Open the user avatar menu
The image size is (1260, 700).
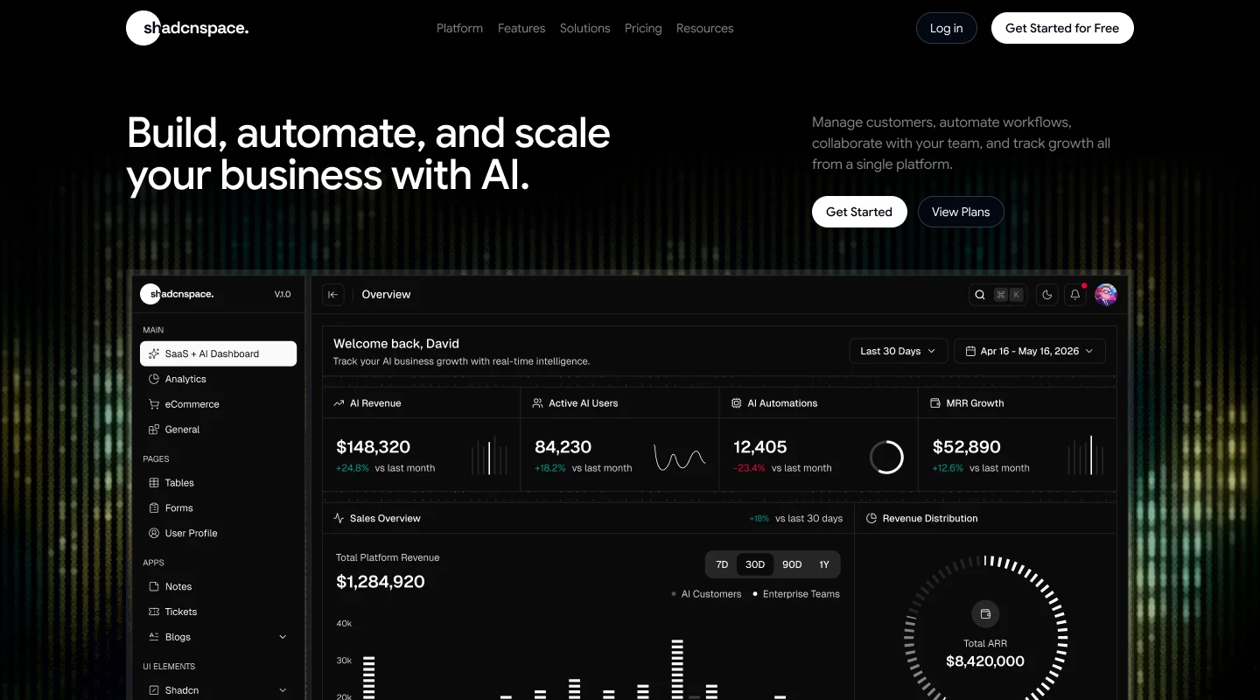1106,295
